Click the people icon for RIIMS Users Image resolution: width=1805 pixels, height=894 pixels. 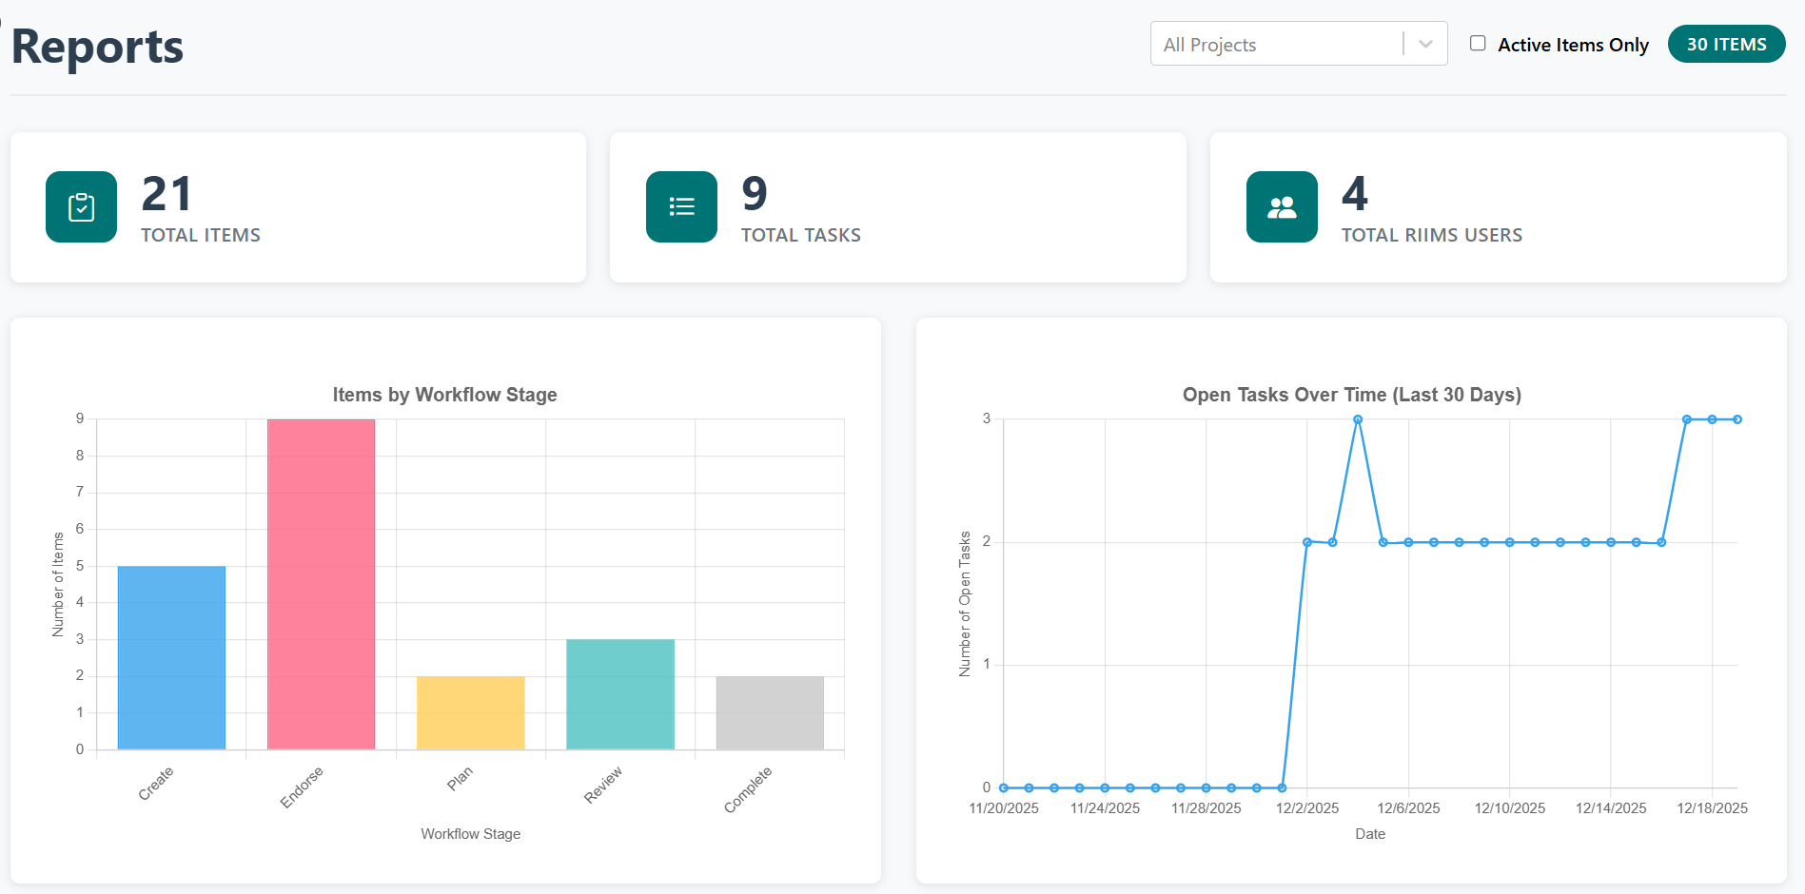1282,207
